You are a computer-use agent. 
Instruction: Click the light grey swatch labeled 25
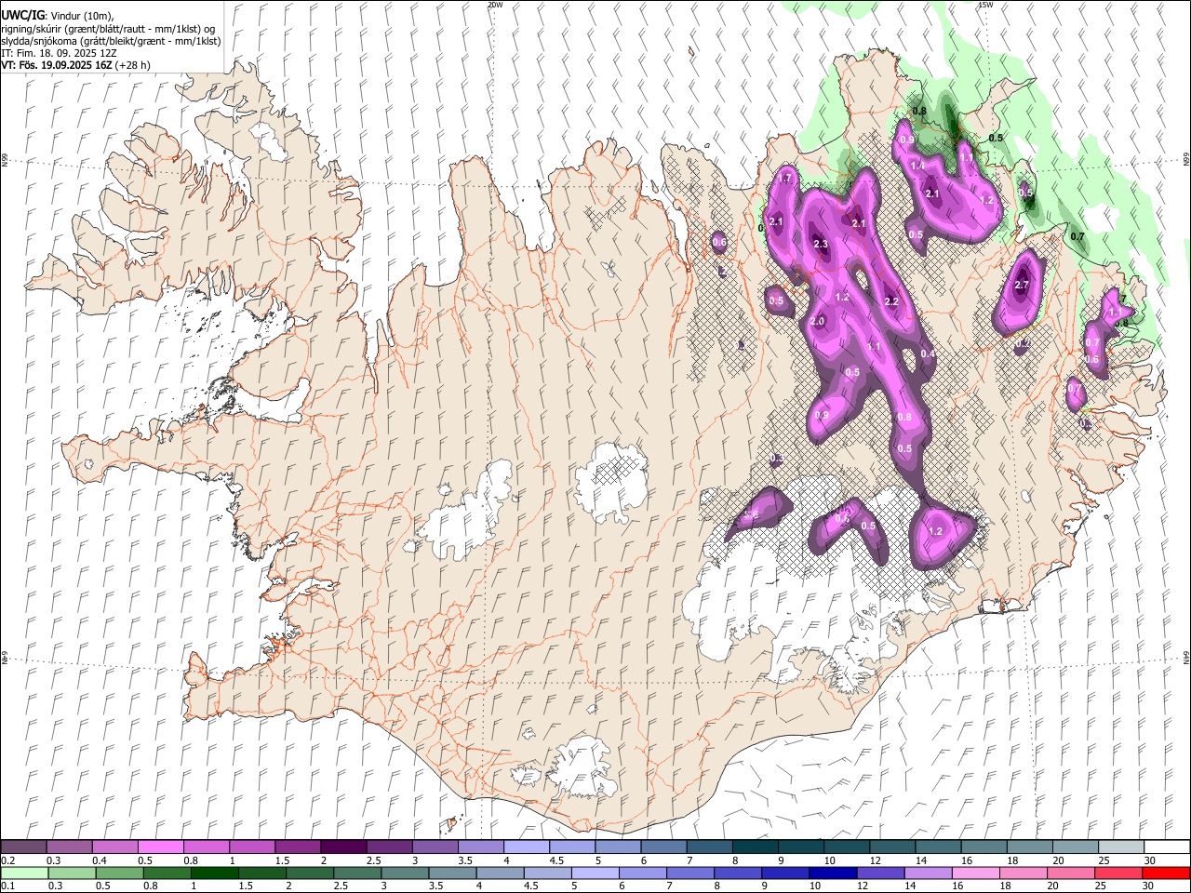coord(1120,847)
